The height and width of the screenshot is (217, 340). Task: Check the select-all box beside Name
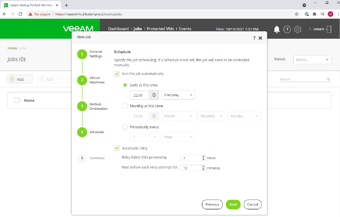click(17, 100)
